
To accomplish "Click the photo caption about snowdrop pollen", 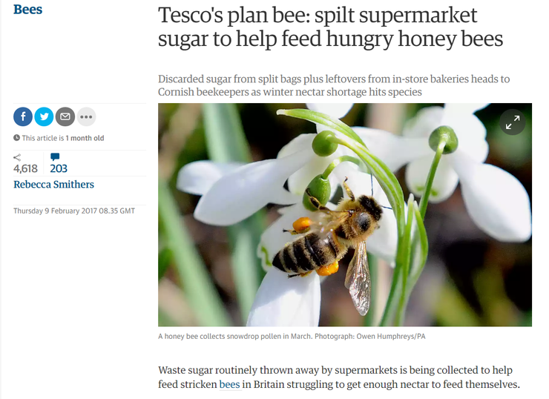I will (x=292, y=337).
